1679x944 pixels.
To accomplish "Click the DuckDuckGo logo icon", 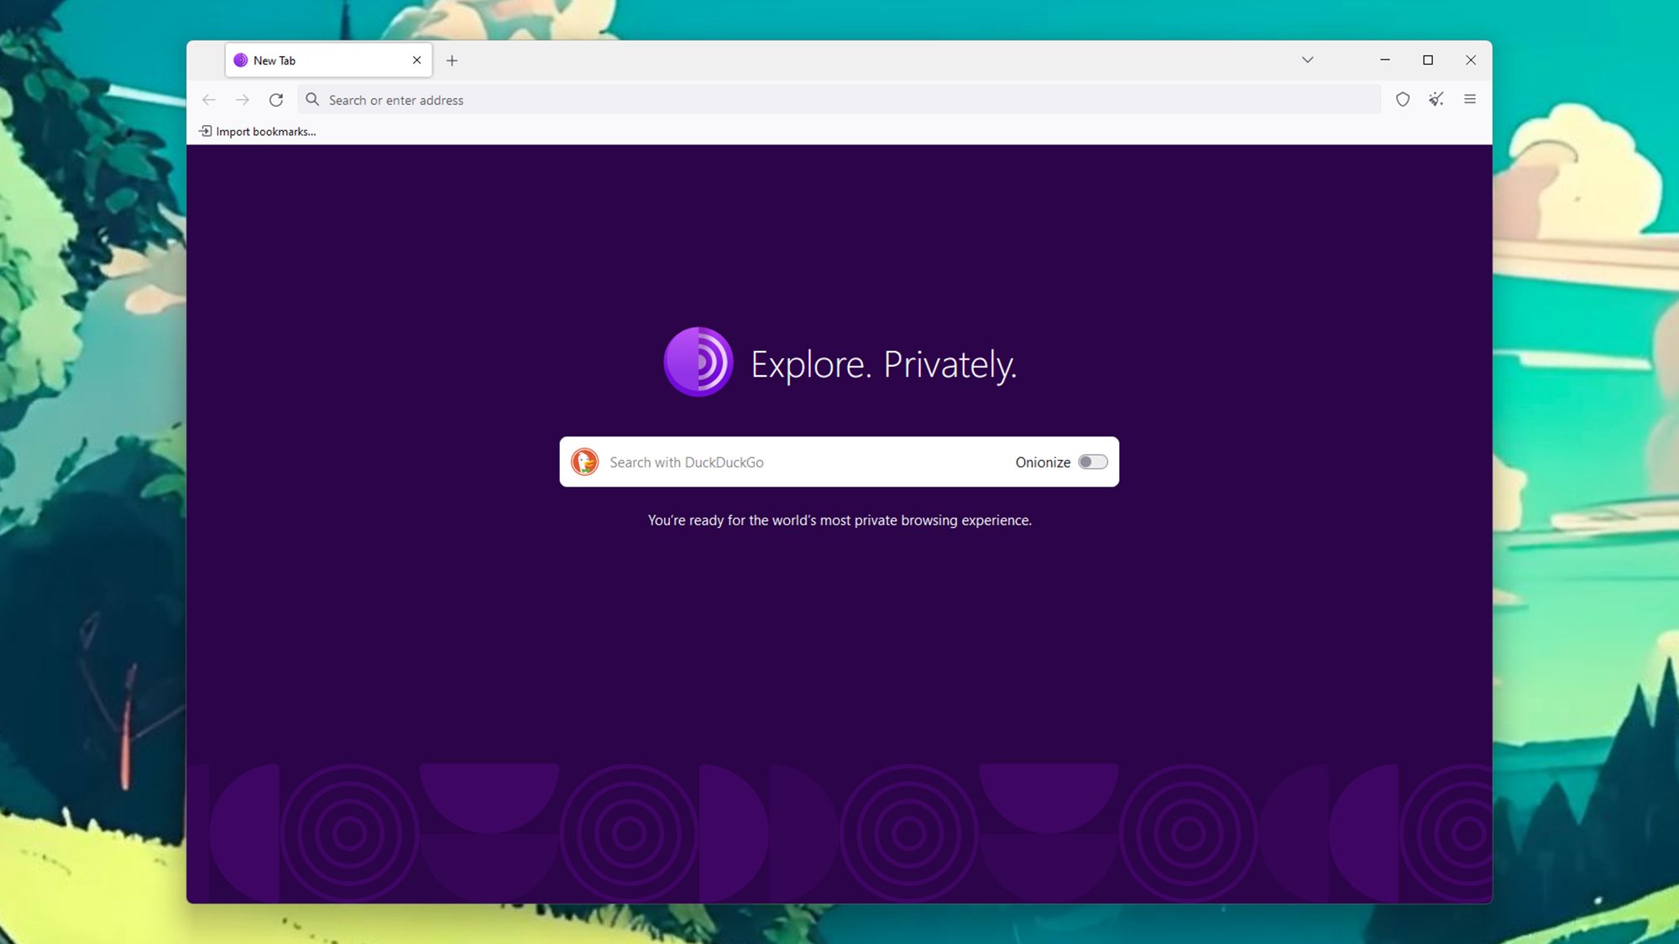I will pyautogui.click(x=585, y=462).
